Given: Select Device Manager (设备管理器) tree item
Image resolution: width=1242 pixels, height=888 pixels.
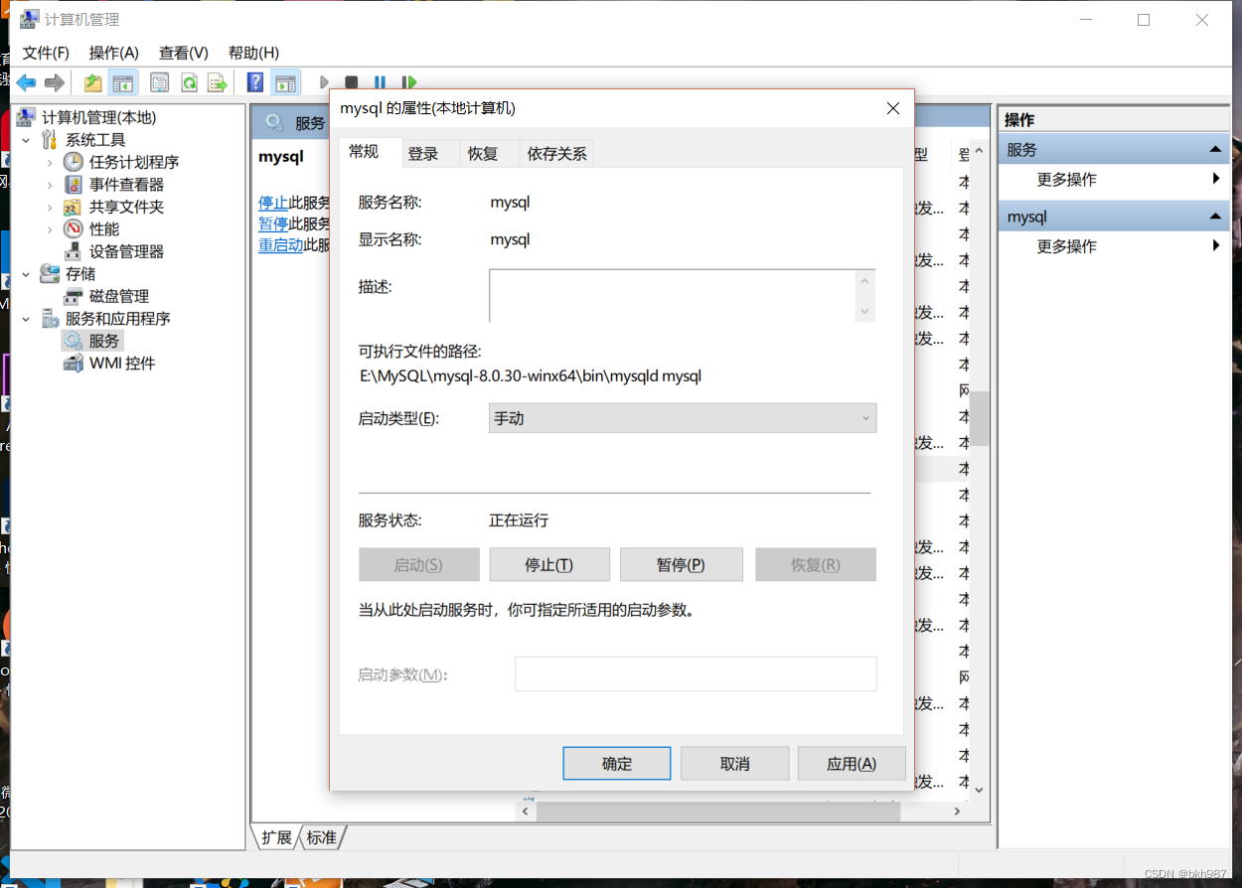Looking at the screenshot, I should [126, 251].
